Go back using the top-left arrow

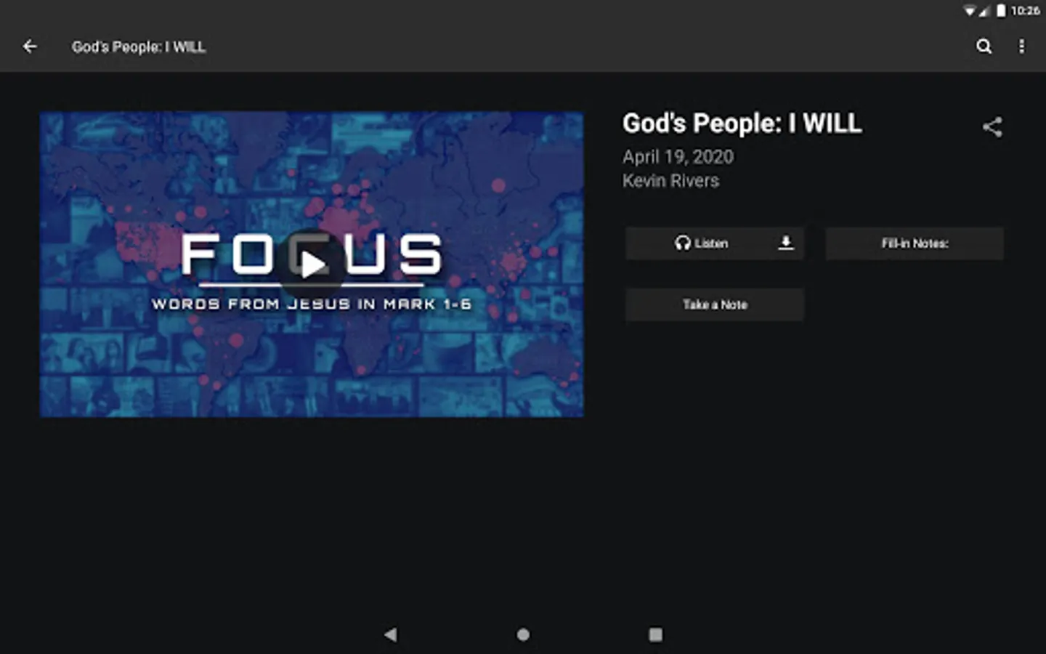(30, 47)
